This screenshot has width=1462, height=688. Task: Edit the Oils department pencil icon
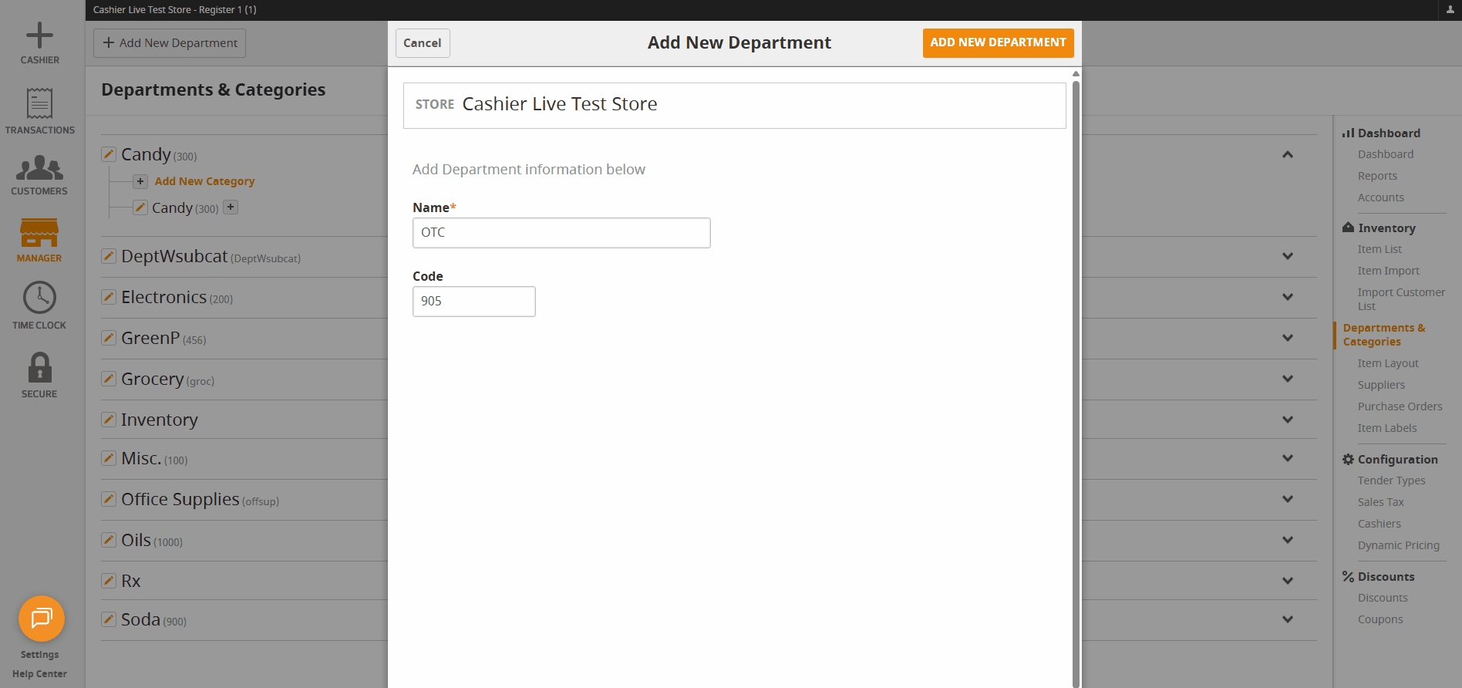click(x=109, y=540)
